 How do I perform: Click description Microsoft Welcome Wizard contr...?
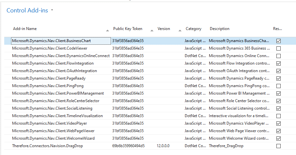click(239, 138)
